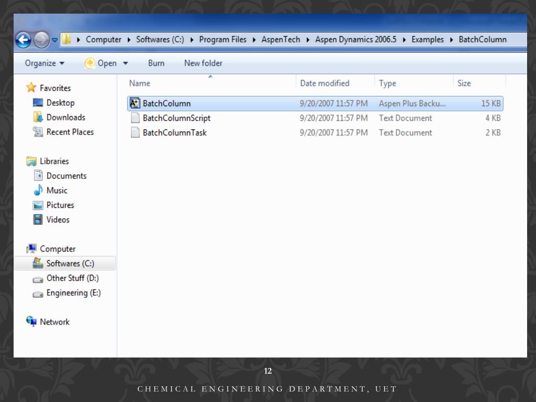
Task: Click the Forward navigation arrow button
Action: (x=41, y=40)
